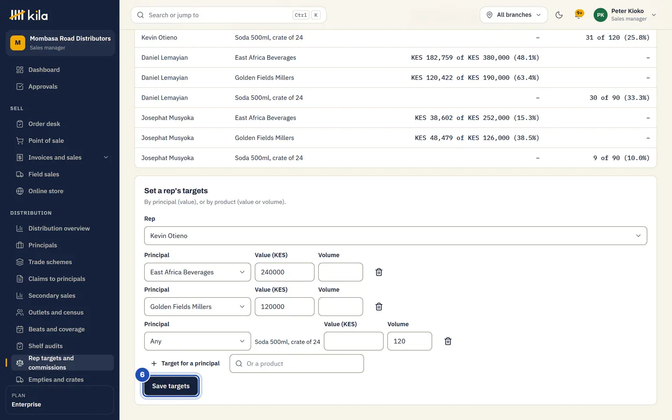Delete the East Africa Beverages target row
This screenshot has height=420, width=672.
(379, 272)
